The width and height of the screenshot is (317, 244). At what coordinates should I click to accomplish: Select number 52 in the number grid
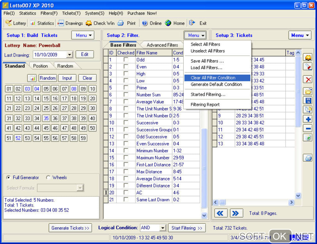18,138
